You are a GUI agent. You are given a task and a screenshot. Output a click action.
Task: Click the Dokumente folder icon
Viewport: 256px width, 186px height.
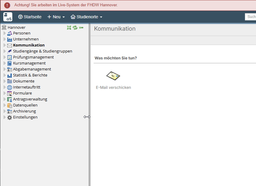click(x=10, y=81)
